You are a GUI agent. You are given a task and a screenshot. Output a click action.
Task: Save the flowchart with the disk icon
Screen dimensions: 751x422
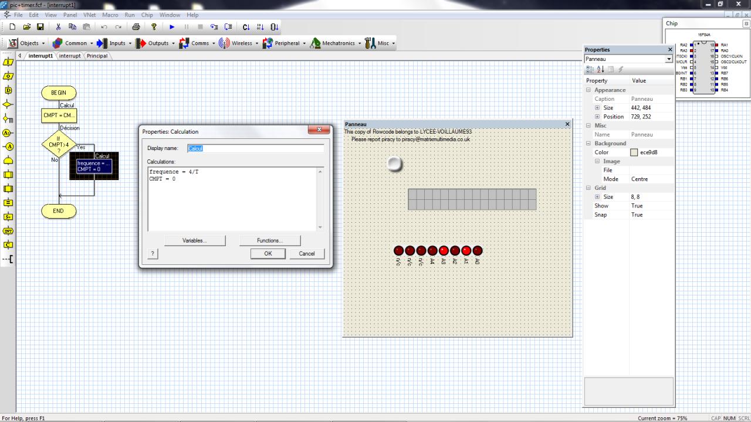click(x=40, y=27)
